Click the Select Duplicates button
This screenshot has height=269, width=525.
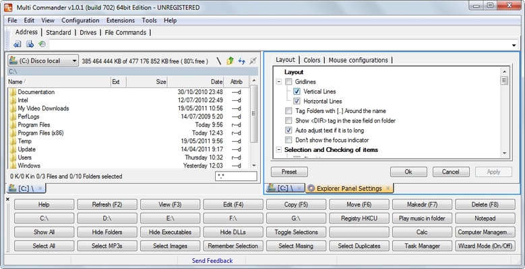coord(359,245)
